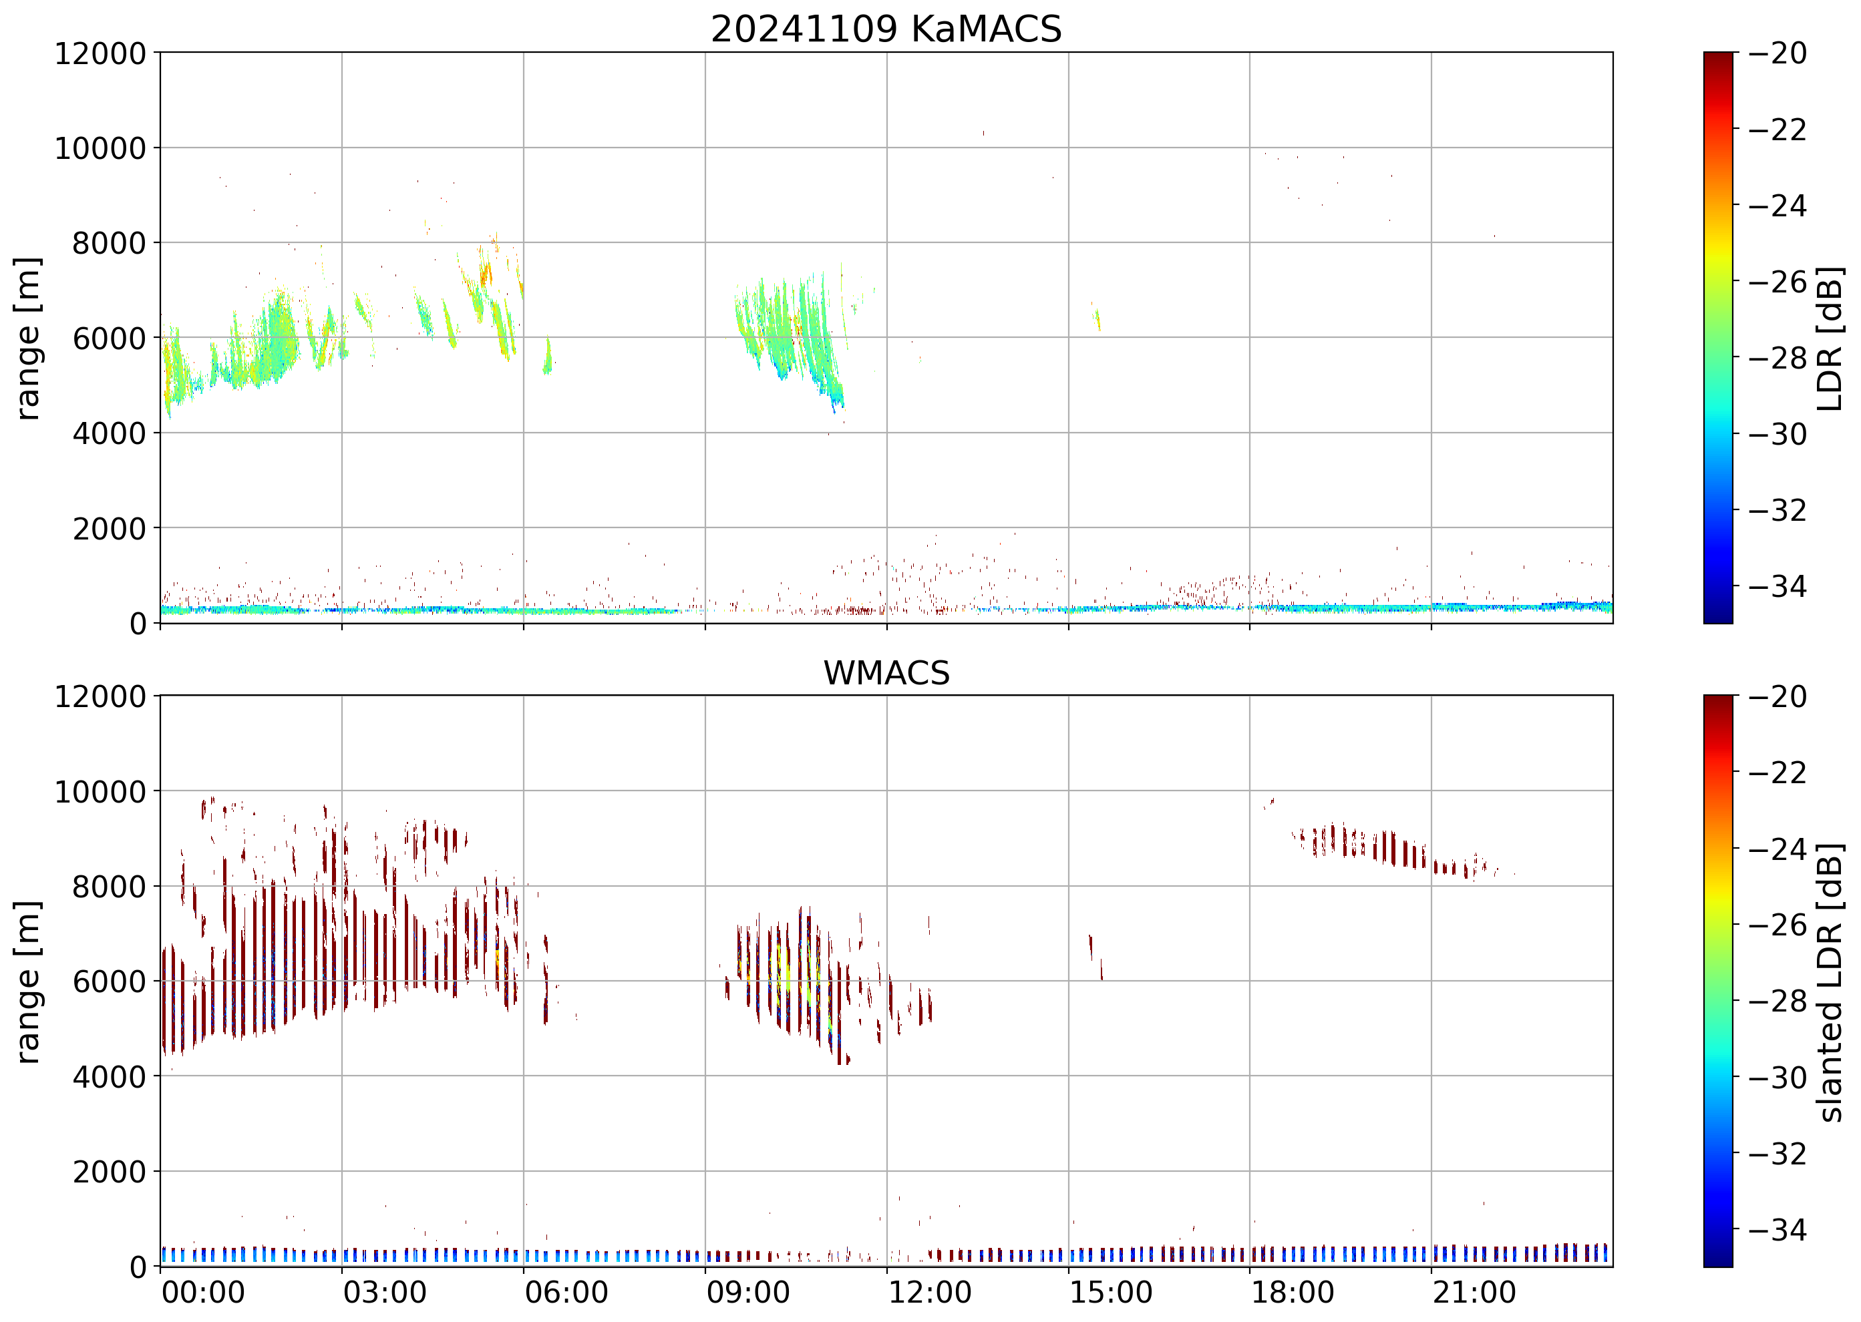
Task: Click the '−20' label on top colorbar
Action: click(1777, 53)
